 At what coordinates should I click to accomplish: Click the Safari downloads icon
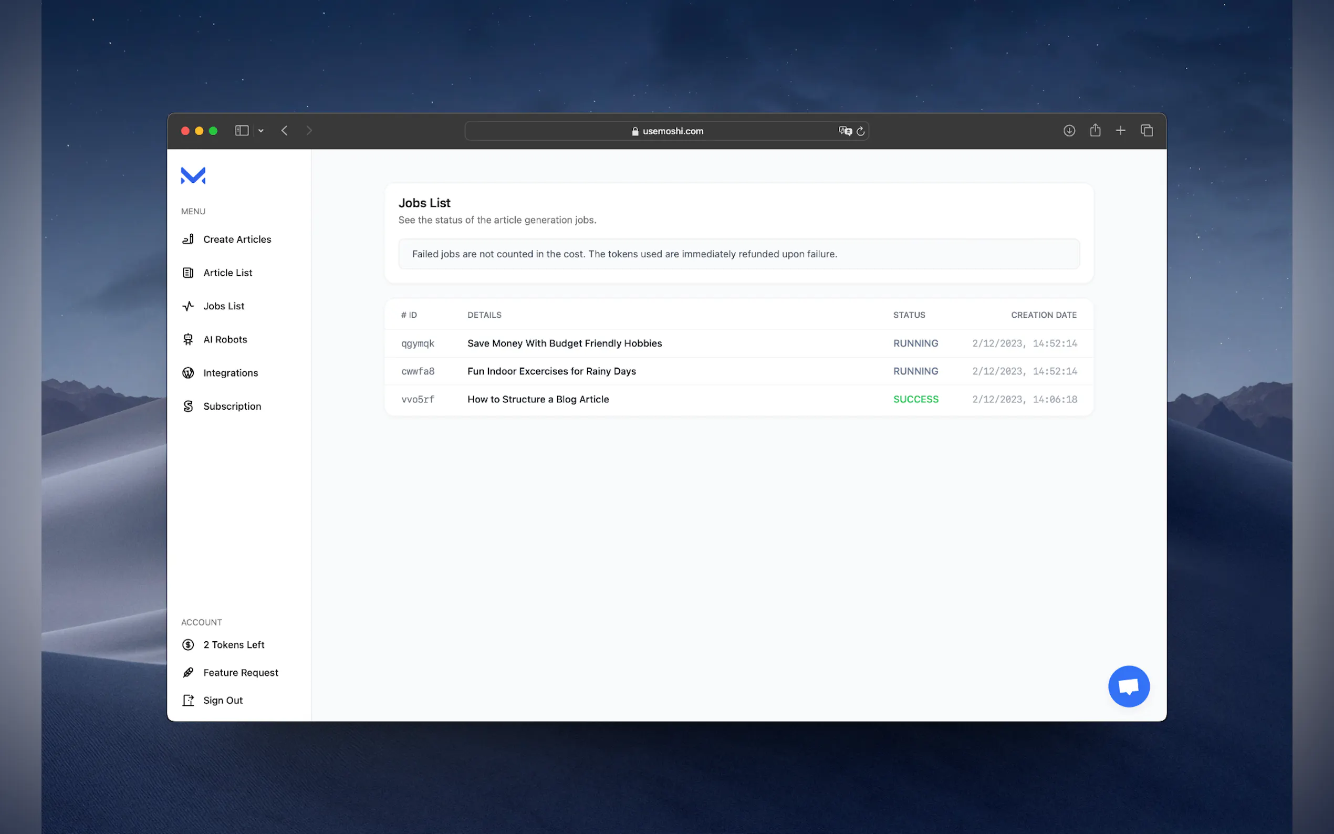1069,131
